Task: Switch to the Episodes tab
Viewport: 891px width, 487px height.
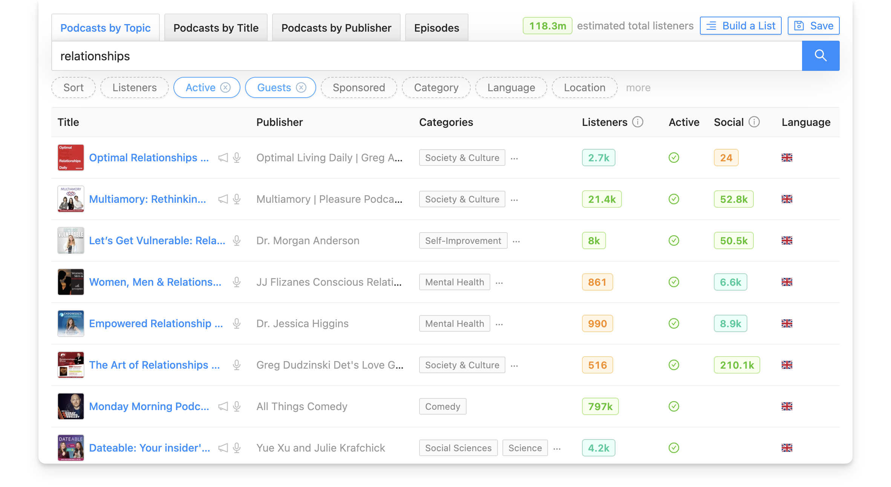Action: [436, 27]
